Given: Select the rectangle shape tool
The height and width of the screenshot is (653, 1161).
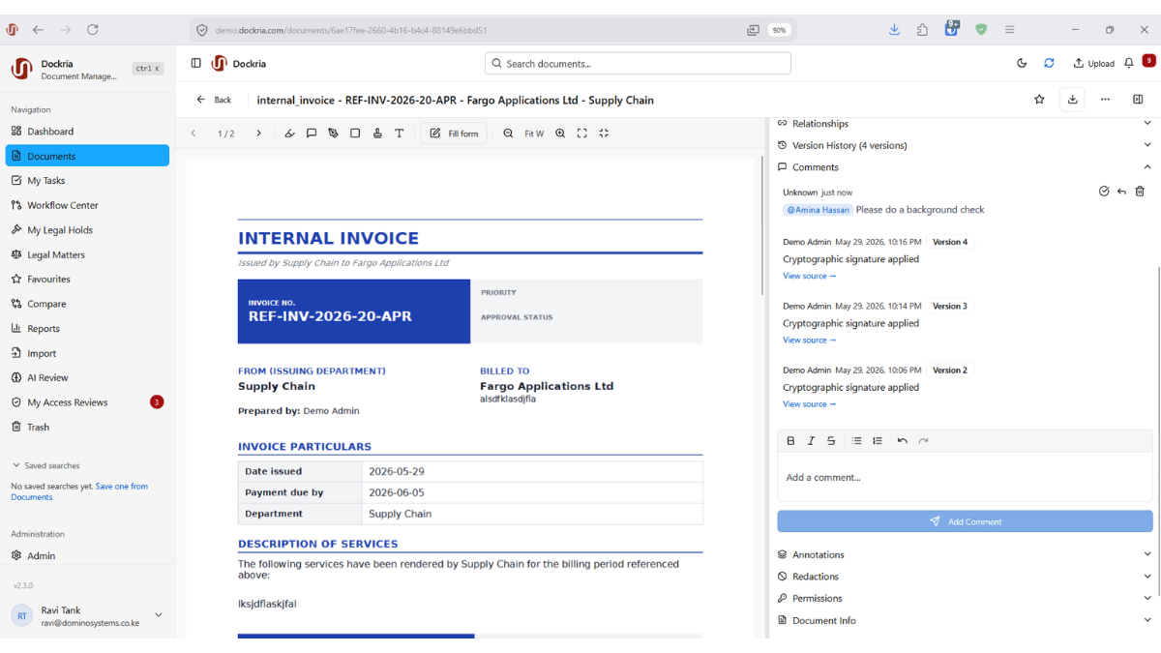Looking at the screenshot, I should 355,134.
